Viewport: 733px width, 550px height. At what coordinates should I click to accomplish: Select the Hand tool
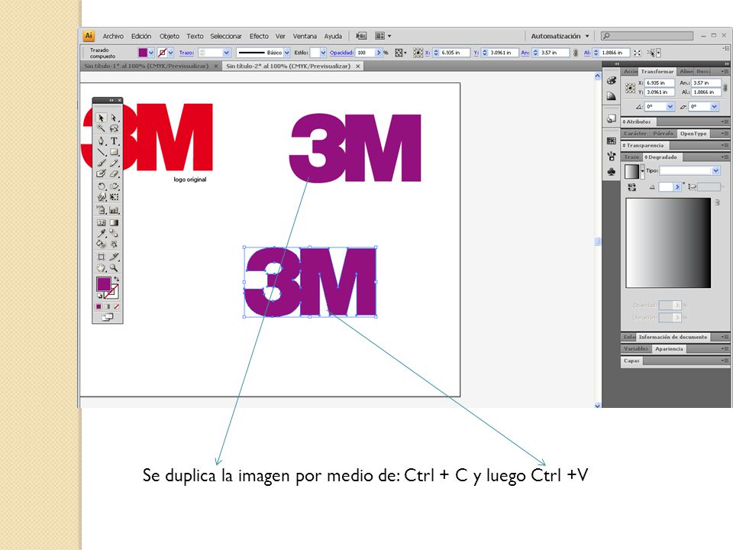point(101,268)
